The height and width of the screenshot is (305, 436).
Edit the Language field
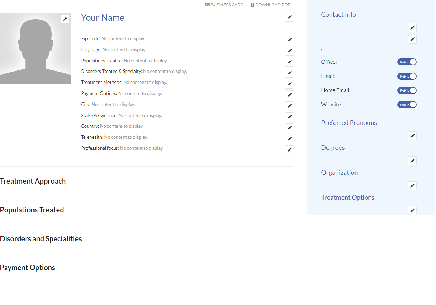click(x=289, y=51)
